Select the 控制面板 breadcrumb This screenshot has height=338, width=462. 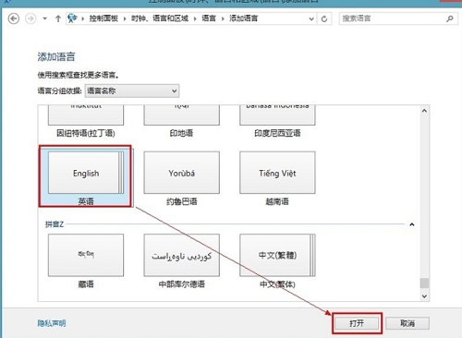coord(103,18)
